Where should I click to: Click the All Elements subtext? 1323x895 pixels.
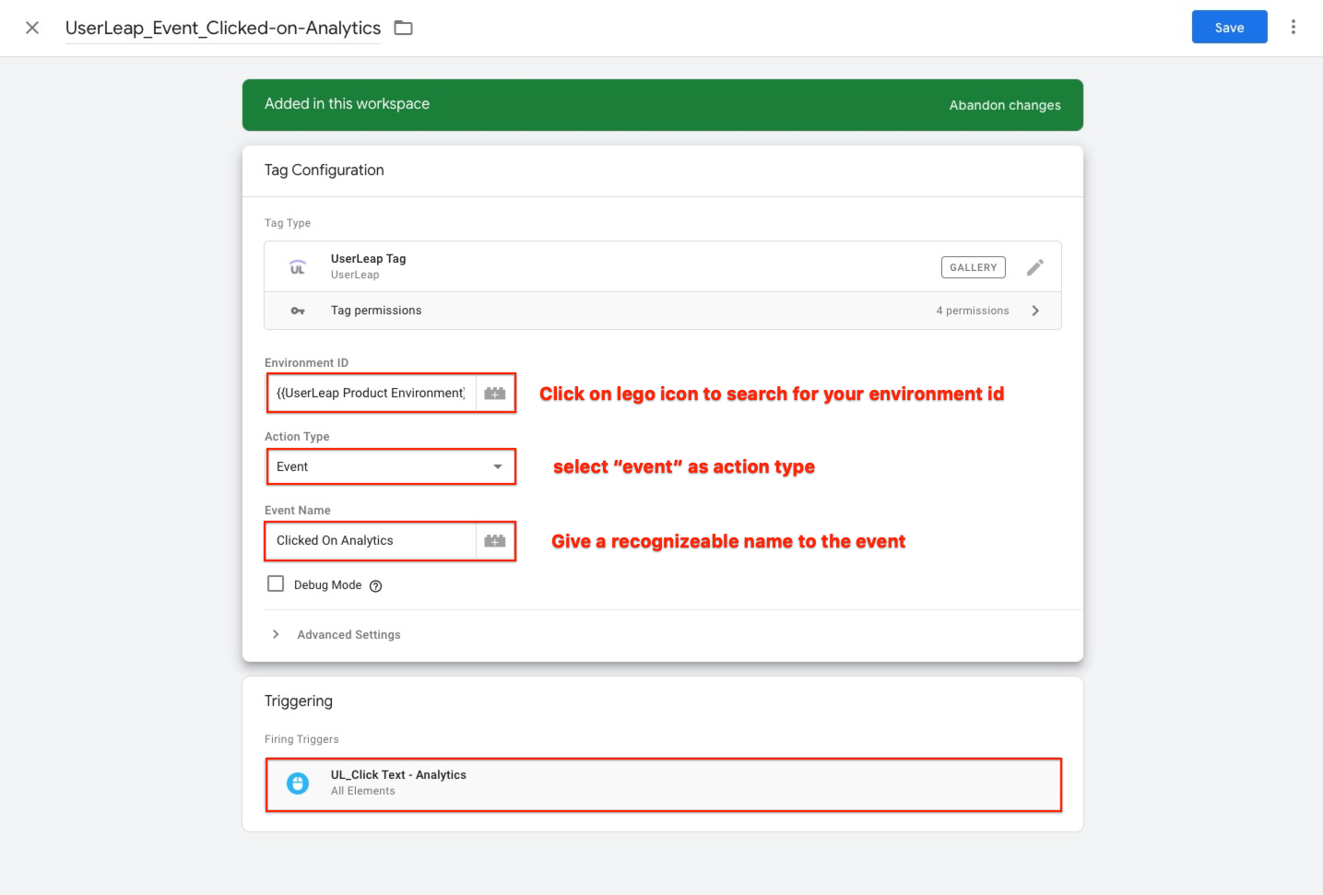pyautogui.click(x=363, y=791)
